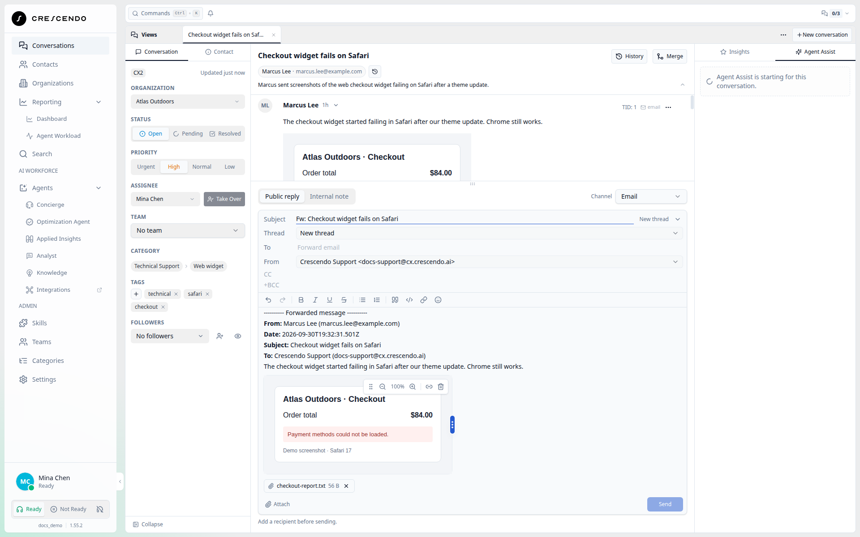Set status to Pending
This screenshot has width=860, height=537.
coord(188,134)
